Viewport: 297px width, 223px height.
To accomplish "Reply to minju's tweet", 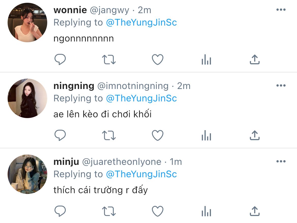I will 60,211.
